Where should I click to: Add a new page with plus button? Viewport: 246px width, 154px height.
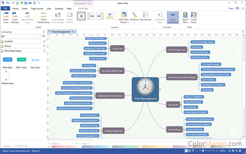coord(77,143)
